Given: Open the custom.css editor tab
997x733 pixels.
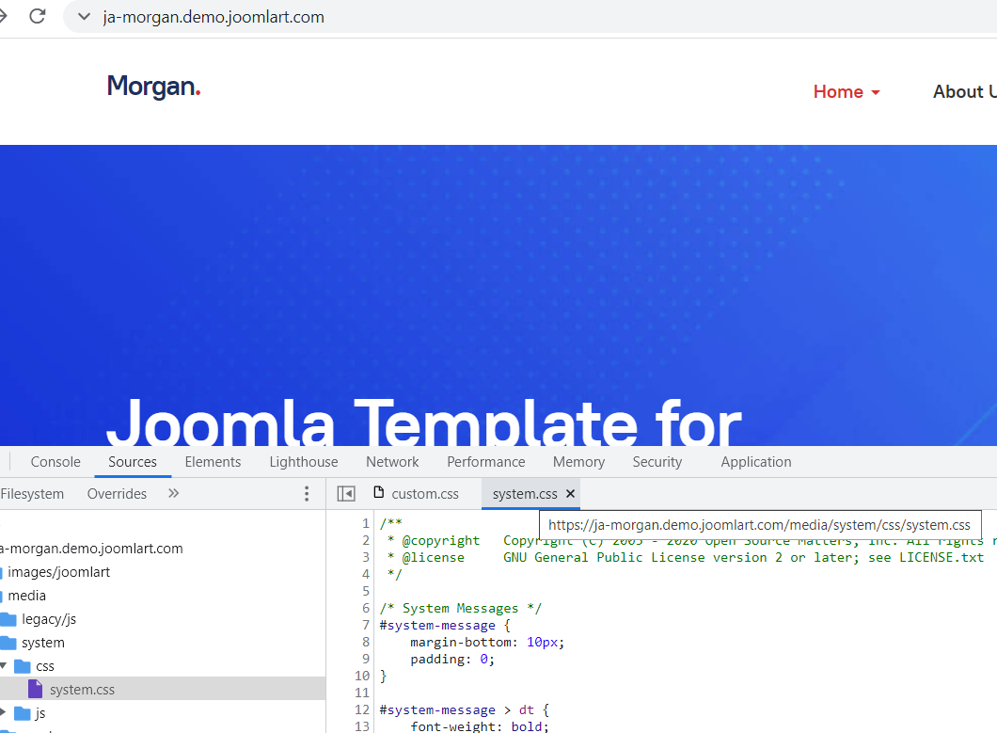Looking at the screenshot, I should click(417, 494).
